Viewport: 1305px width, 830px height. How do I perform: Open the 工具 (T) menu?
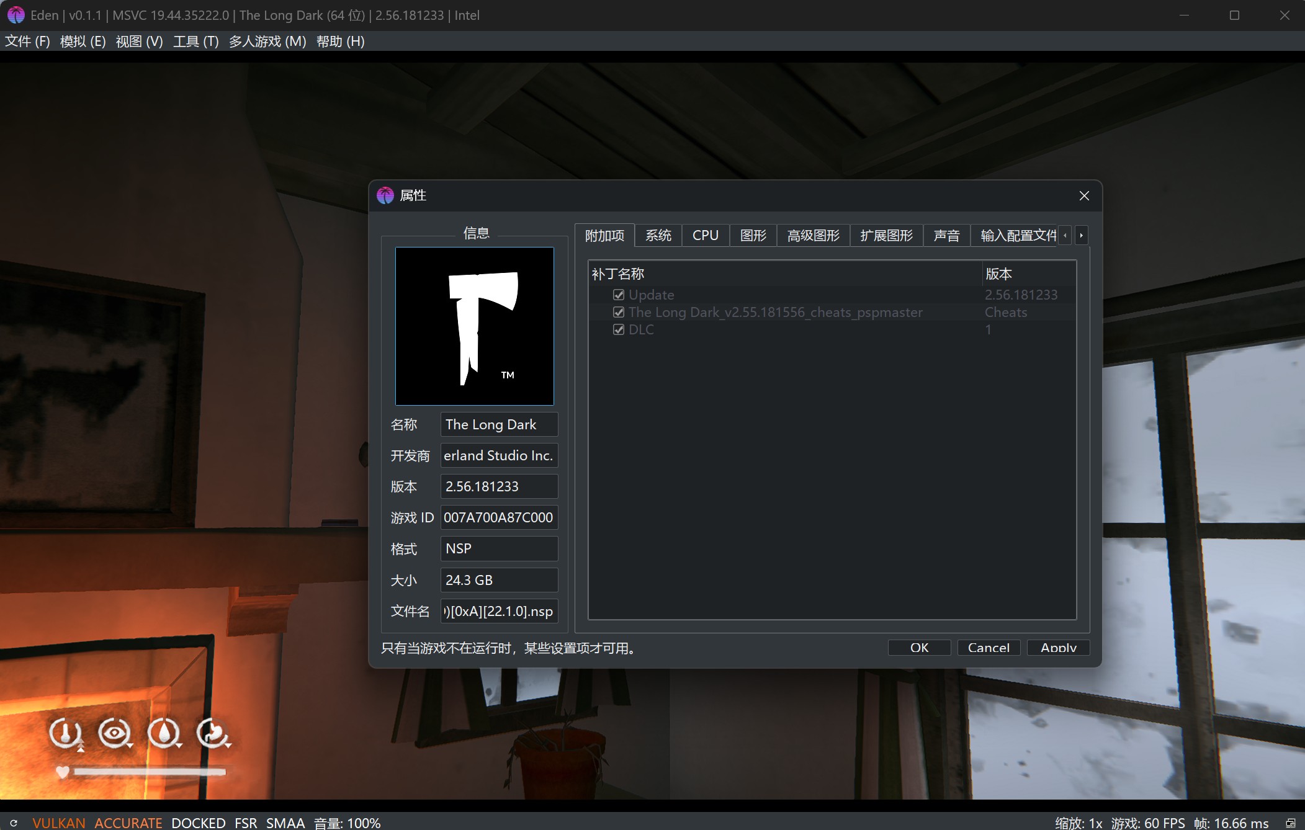196,42
